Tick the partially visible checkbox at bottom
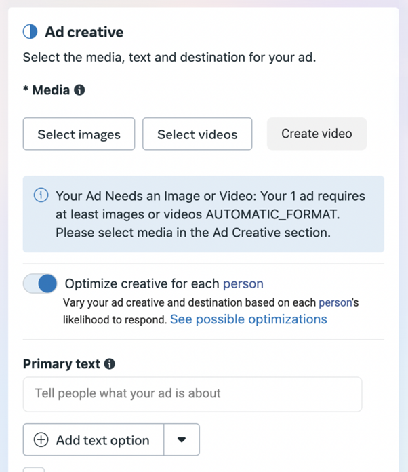Image resolution: width=408 pixels, height=472 pixels. pyautogui.click(x=34, y=469)
